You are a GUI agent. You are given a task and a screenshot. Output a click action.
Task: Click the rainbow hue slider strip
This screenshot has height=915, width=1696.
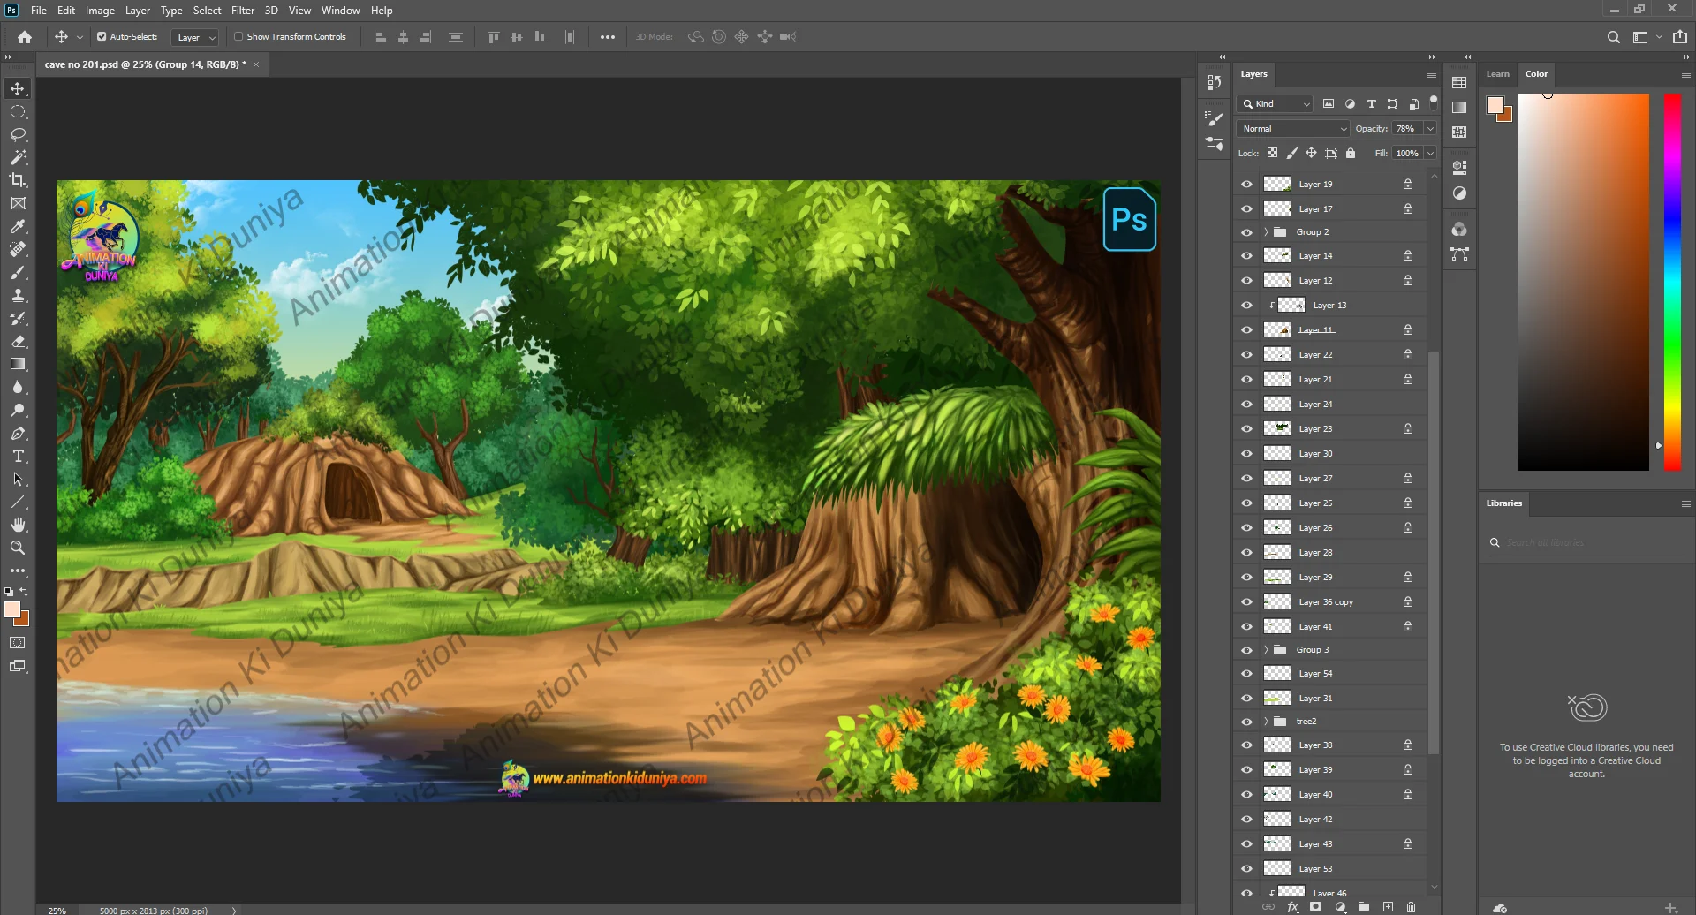coord(1672,283)
